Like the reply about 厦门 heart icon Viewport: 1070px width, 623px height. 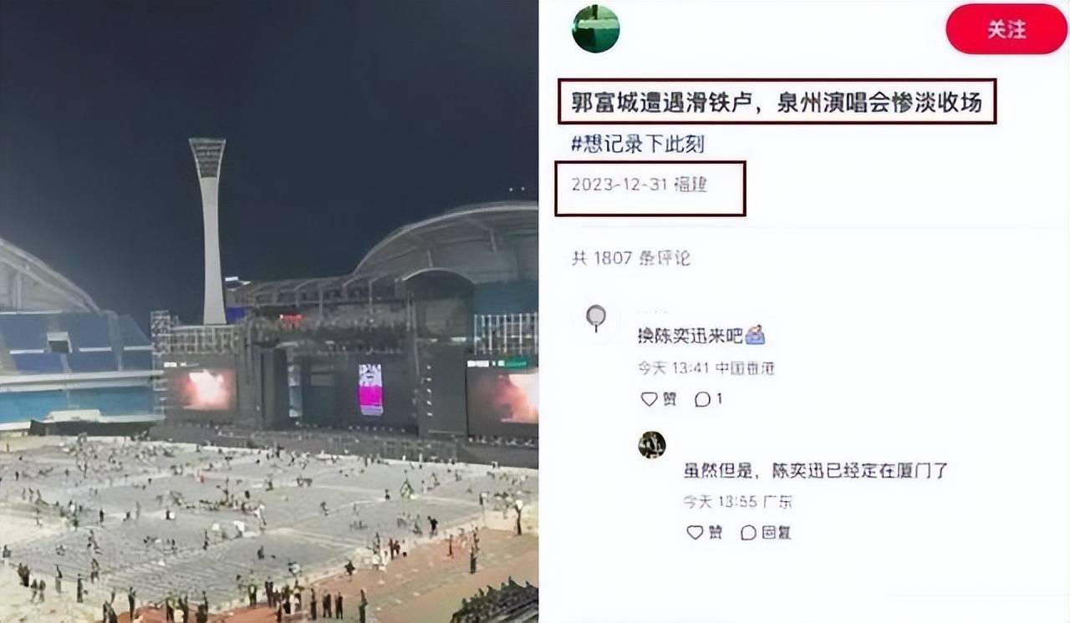tap(695, 532)
